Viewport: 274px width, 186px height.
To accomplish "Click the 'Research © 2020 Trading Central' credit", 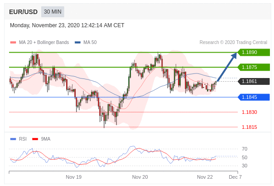I will [x=233, y=42].
